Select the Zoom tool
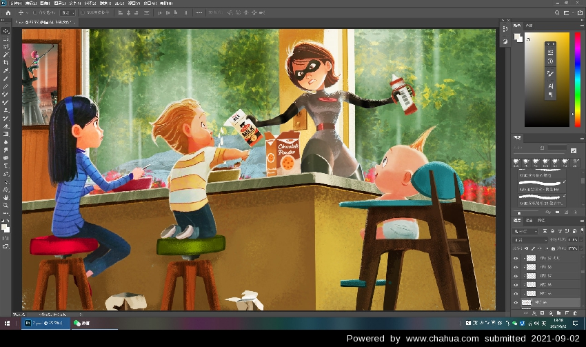The width and height of the screenshot is (586, 347). coord(6,206)
